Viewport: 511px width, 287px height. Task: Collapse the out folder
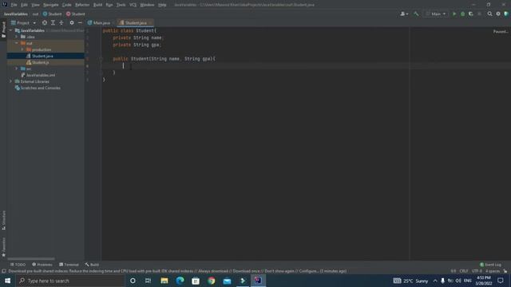[x=17, y=43]
